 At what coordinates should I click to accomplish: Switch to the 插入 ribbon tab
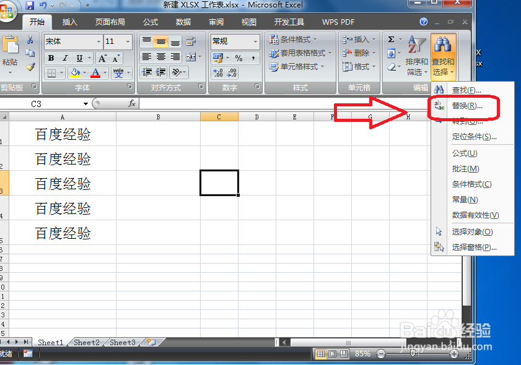pos(70,22)
